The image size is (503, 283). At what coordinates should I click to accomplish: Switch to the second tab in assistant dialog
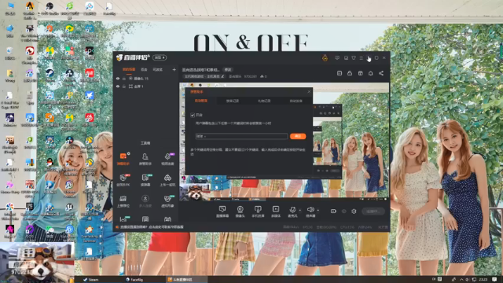pos(233,101)
